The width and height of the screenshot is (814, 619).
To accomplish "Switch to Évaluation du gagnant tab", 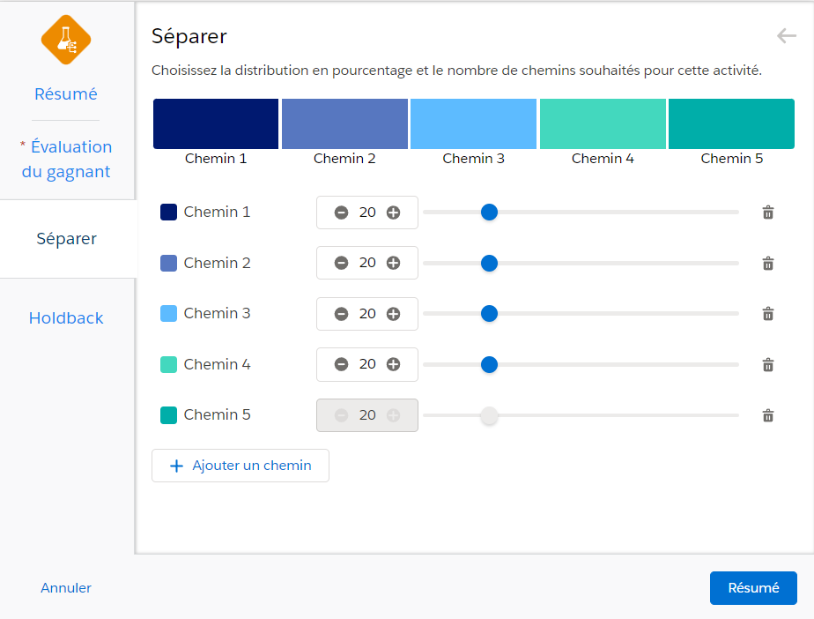I will 66,159.
